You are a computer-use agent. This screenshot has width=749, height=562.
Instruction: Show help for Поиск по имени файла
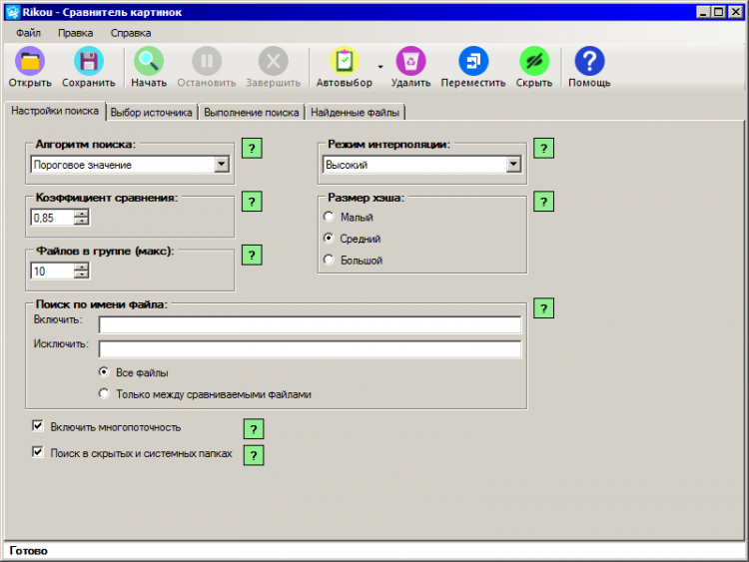[543, 308]
